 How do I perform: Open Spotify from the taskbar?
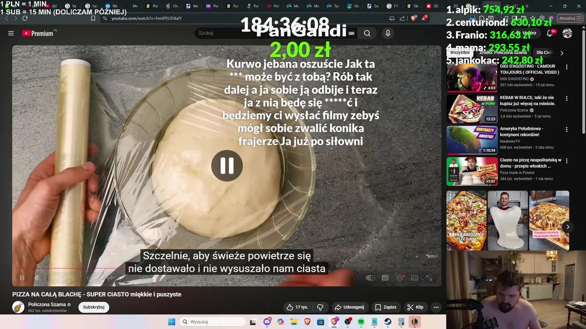(x=361, y=322)
